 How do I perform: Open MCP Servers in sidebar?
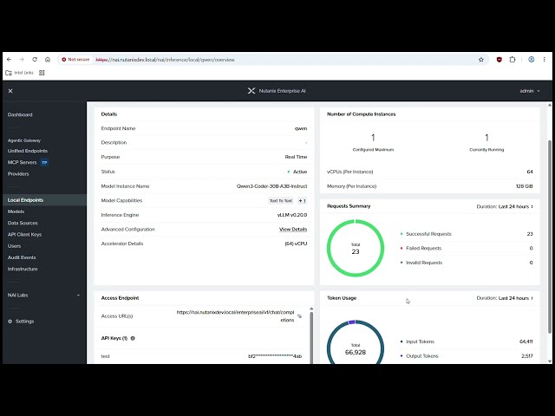22,162
